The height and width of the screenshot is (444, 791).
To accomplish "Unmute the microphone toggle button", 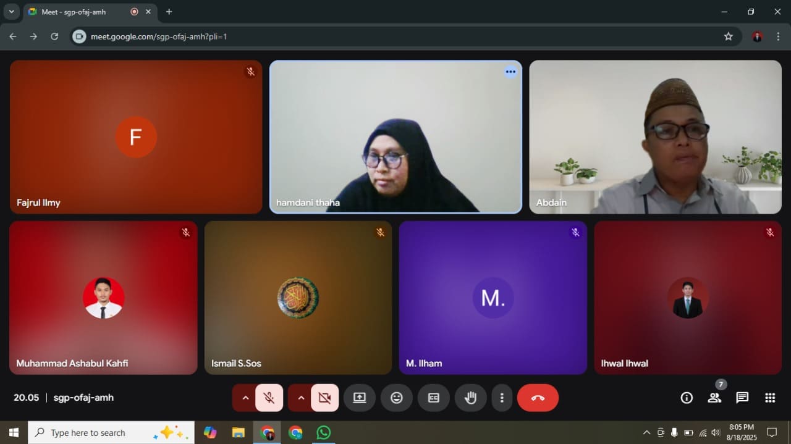I will point(269,398).
